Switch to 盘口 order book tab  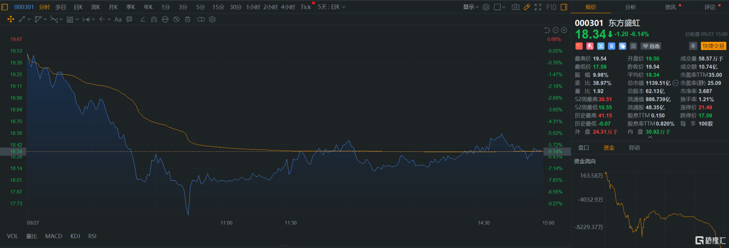[584, 148]
